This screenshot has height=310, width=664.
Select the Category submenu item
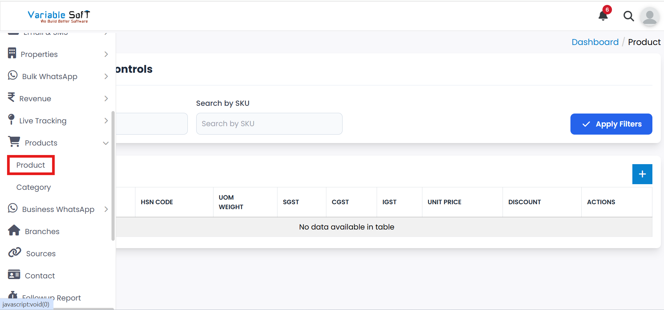[34, 187]
